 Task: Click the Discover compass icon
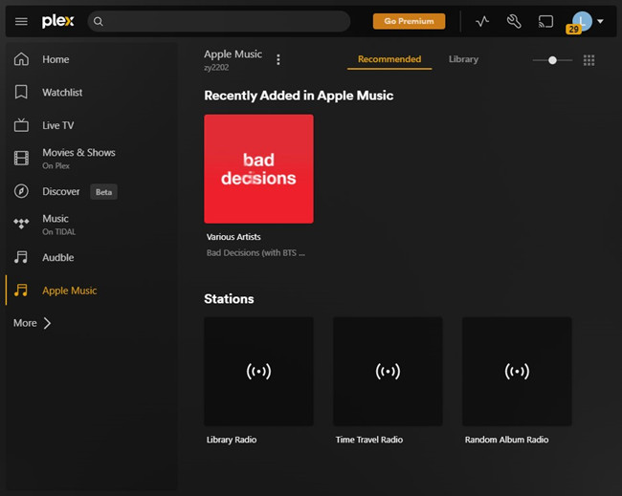pyautogui.click(x=21, y=191)
